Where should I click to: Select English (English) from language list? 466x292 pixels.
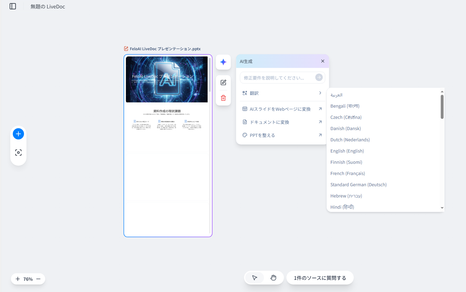tap(347, 151)
